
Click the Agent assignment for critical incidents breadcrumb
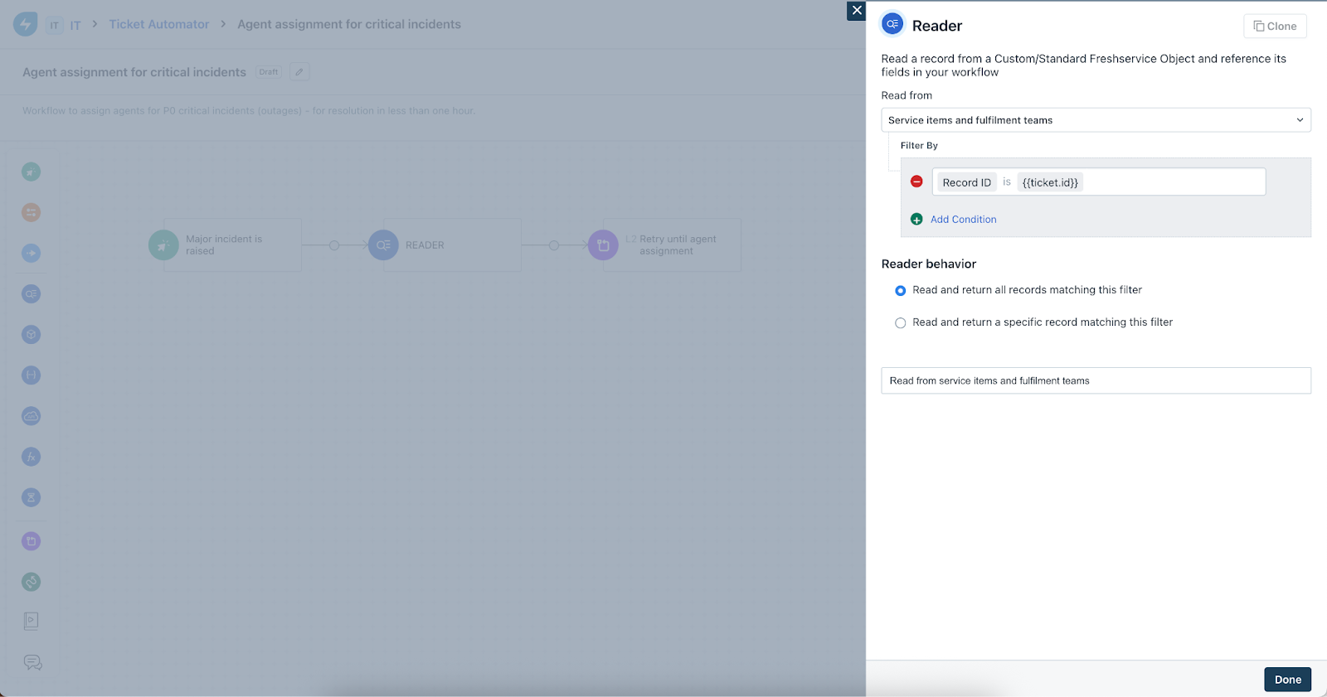point(349,25)
